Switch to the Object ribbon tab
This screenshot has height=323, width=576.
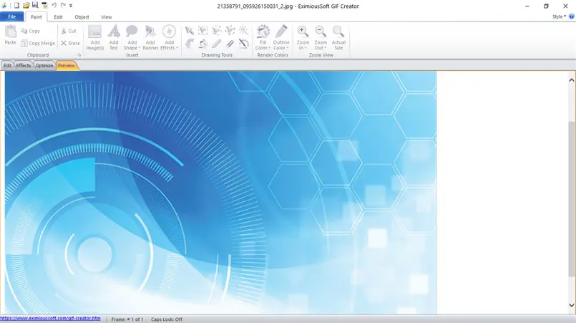tap(82, 17)
